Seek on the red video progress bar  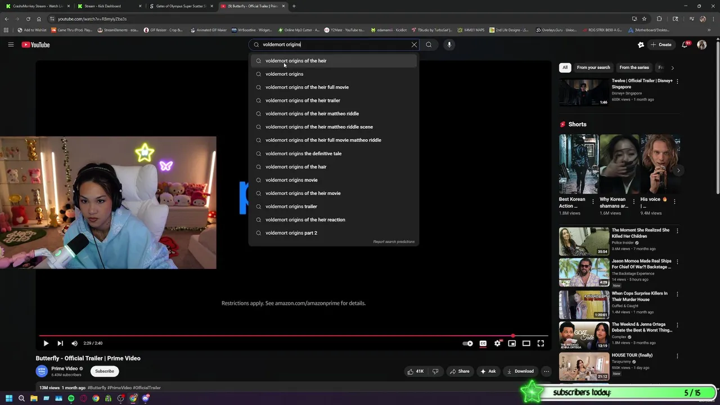point(294,336)
